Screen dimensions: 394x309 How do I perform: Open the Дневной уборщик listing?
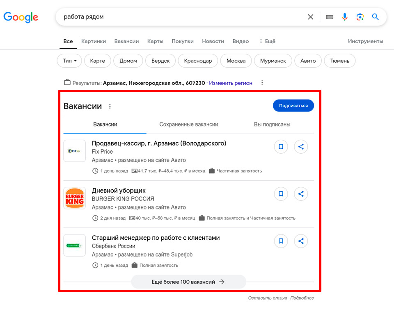coord(119,191)
